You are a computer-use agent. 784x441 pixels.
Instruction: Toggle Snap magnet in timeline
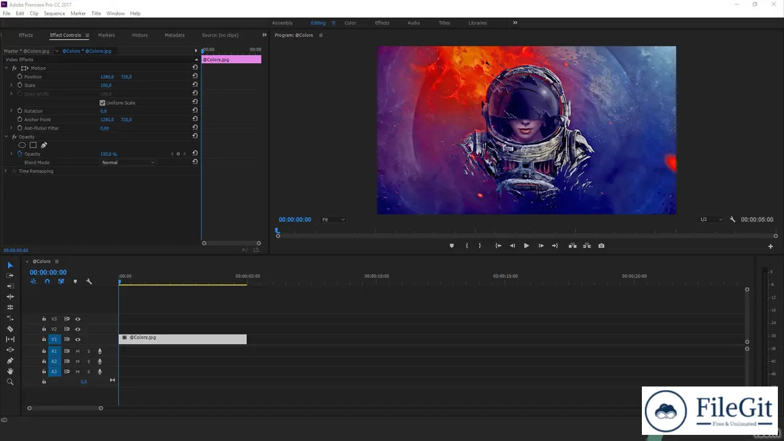click(47, 282)
